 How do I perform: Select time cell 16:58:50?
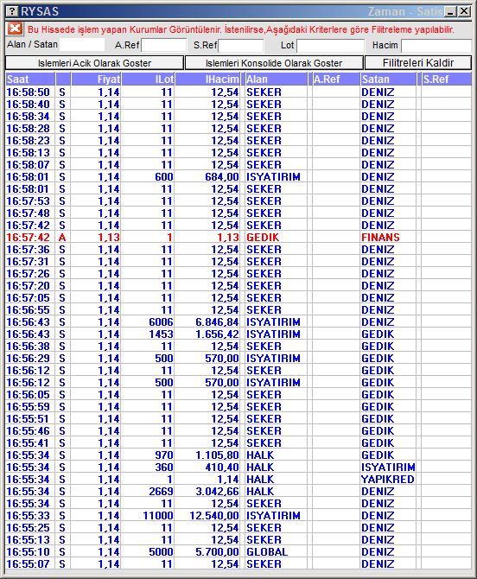[x=28, y=92]
